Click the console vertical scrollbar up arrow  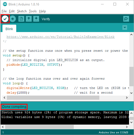pyautogui.click(x=131, y=113)
